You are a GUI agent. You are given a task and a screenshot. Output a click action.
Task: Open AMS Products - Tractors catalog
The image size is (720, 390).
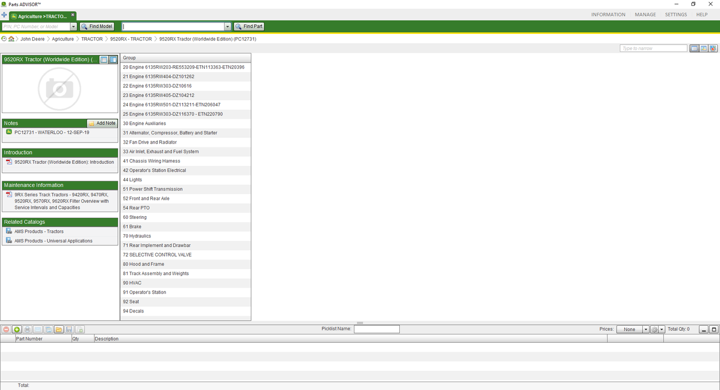[x=39, y=231]
